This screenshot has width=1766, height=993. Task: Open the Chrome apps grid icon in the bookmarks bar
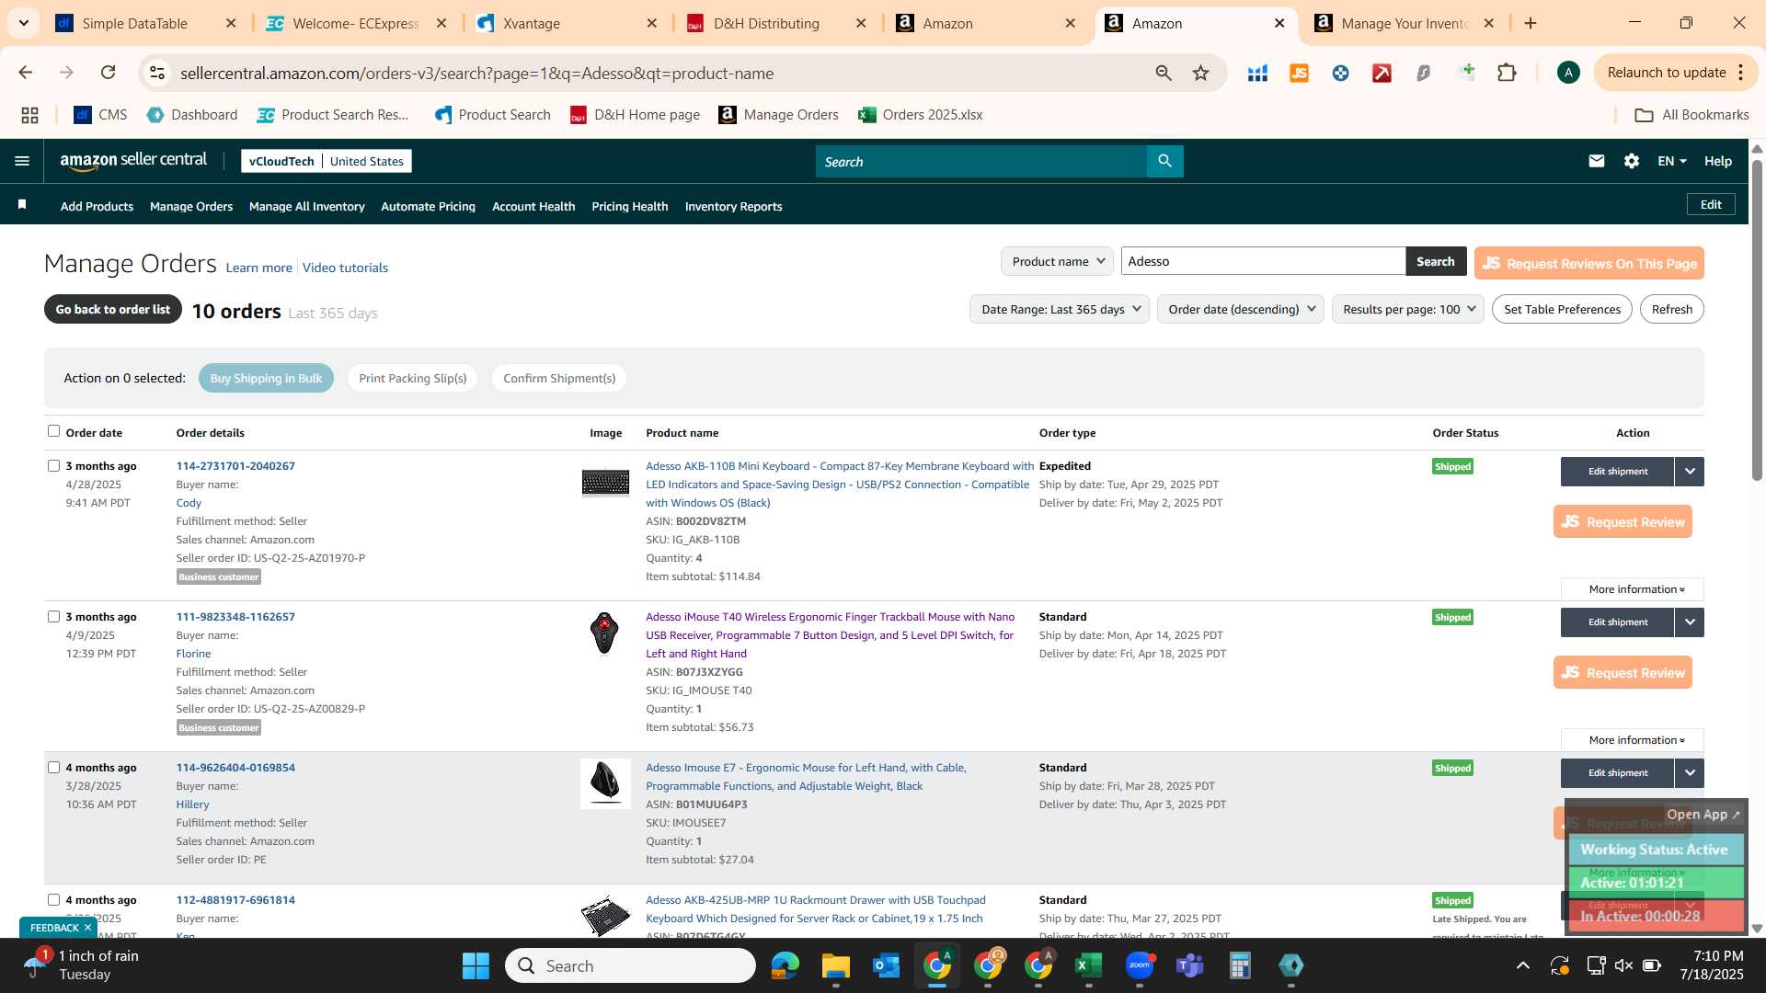29,115
